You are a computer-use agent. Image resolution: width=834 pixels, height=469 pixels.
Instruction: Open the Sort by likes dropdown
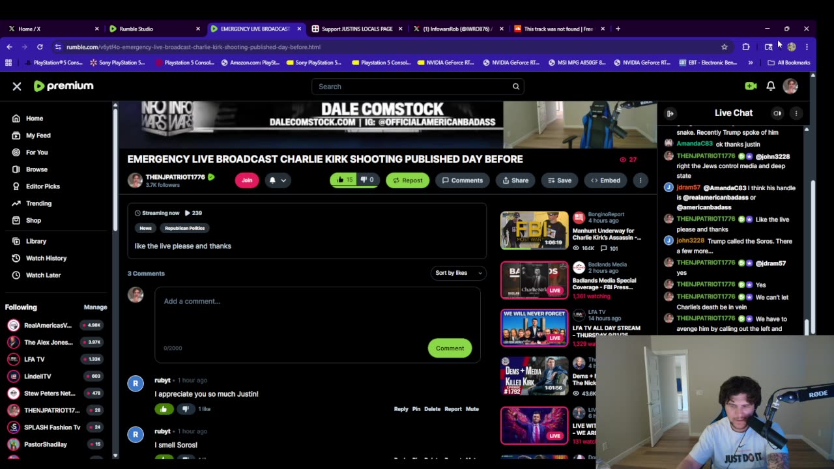459,273
